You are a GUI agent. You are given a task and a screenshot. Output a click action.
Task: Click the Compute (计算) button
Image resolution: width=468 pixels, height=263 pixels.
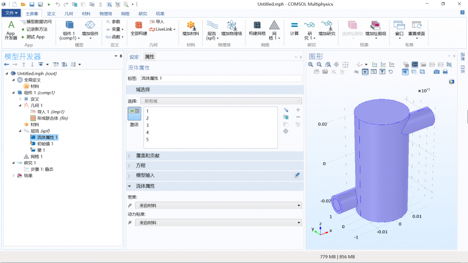294,29
